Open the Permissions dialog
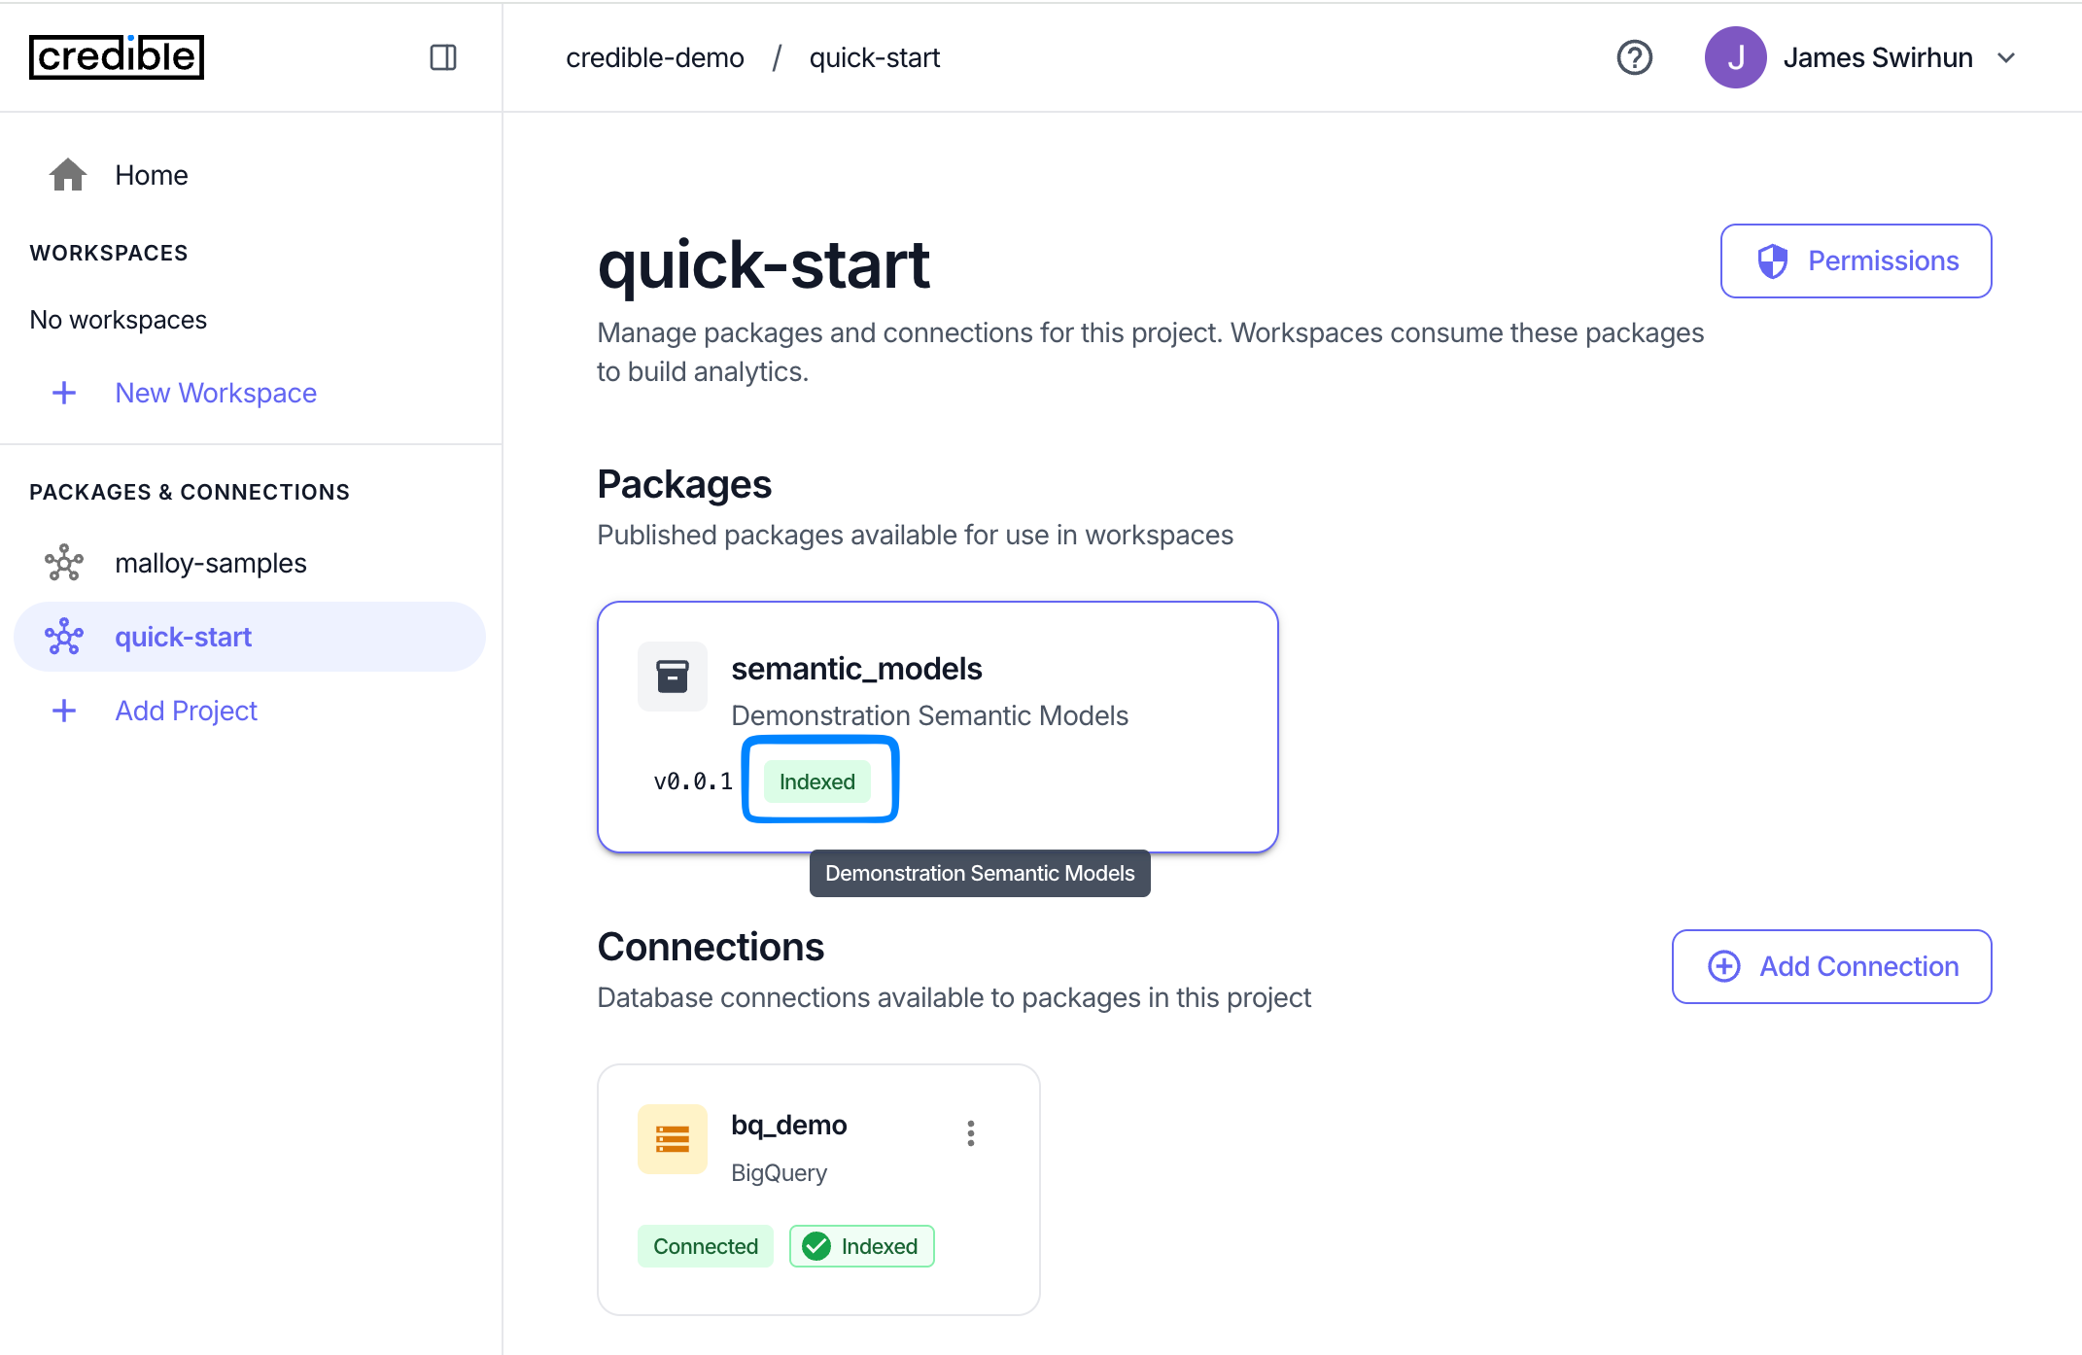 click(x=1855, y=261)
